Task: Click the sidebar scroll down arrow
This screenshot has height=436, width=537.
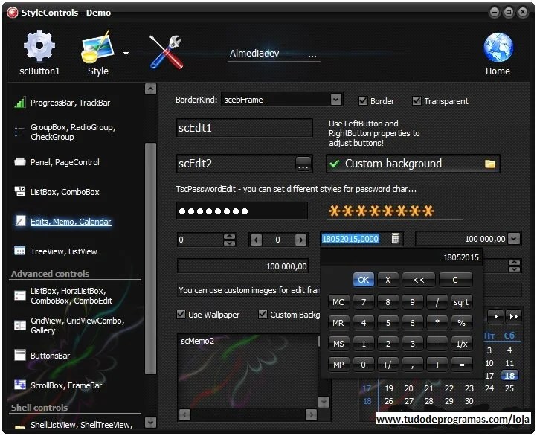Action: (151, 423)
